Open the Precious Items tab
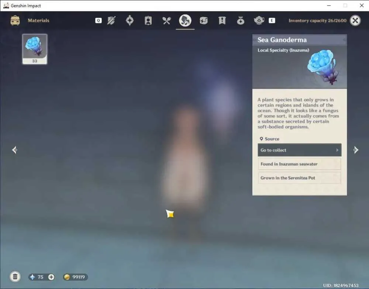The image size is (369, 289). (241, 20)
